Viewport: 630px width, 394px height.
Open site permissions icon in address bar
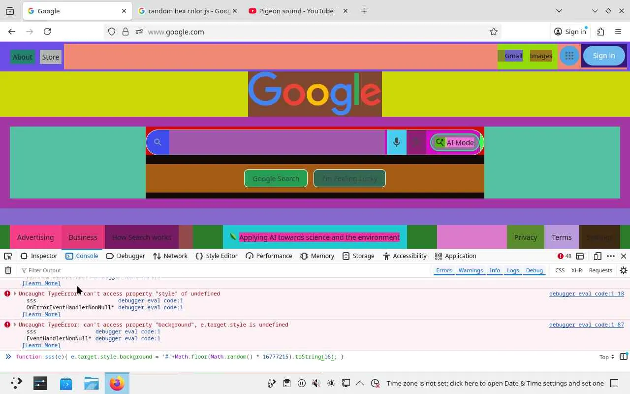139,32
